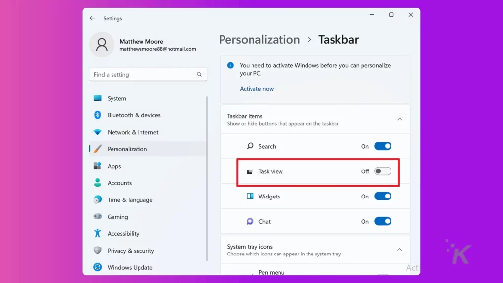Click the Apps icon in sidebar
The width and height of the screenshot is (503, 283).
[x=98, y=166]
